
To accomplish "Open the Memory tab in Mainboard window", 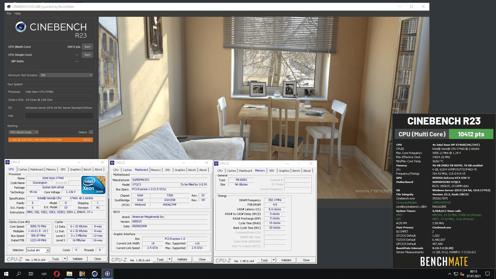I will (156, 170).
